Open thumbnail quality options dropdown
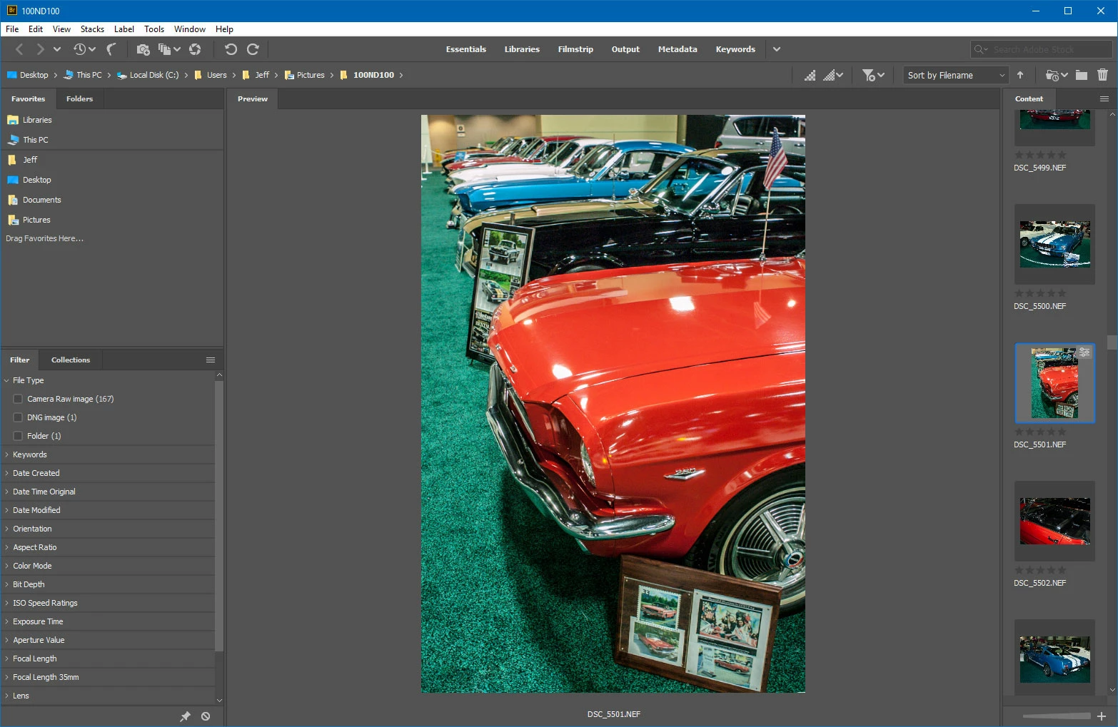Viewport: 1118px width, 727px height. pyautogui.click(x=833, y=75)
